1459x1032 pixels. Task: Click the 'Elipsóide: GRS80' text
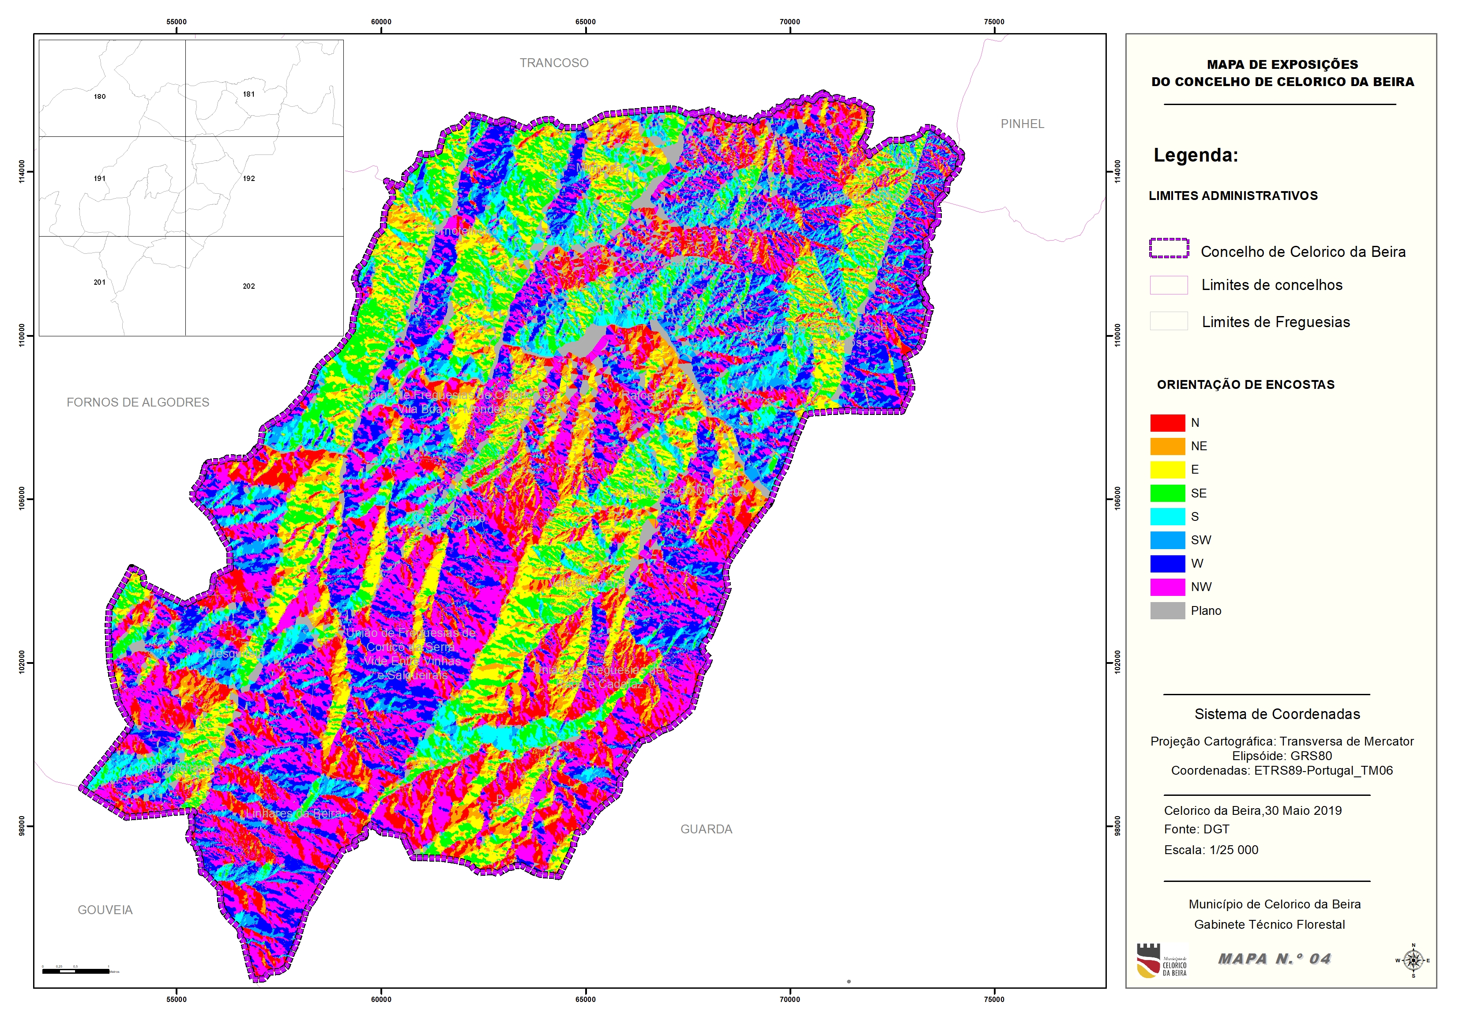(1282, 756)
